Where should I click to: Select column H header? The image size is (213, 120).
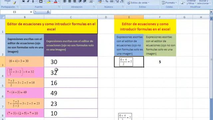point(201,17)
